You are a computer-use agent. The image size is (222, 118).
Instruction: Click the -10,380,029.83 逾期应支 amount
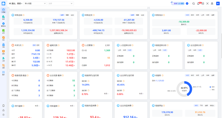[129, 31]
